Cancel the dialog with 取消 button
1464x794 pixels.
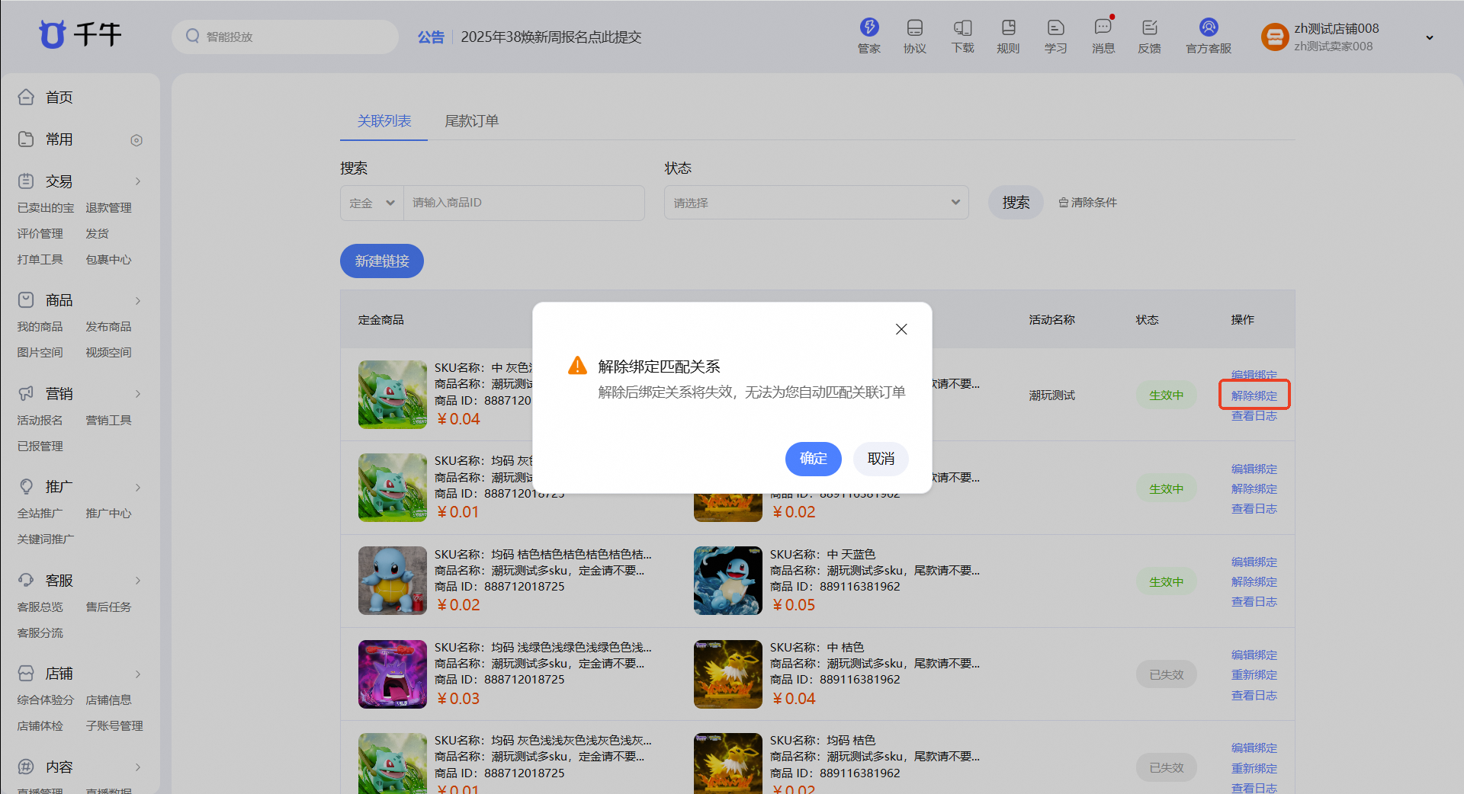[881, 459]
